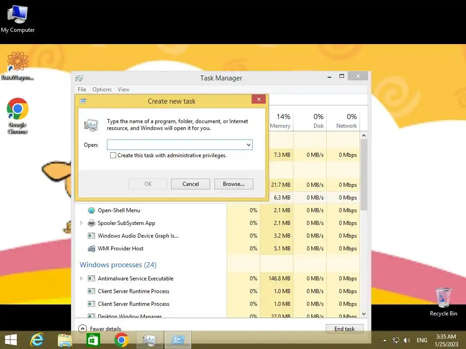Image resolution: width=466 pixels, height=349 pixels.
Task: Open the network tray icon
Action: pyautogui.click(x=395, y=340)
